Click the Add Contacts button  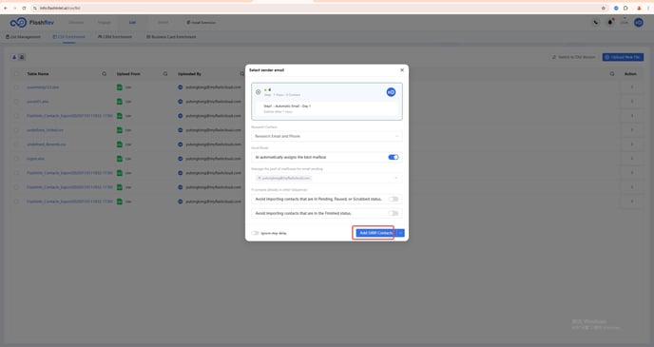coord(375,233)
